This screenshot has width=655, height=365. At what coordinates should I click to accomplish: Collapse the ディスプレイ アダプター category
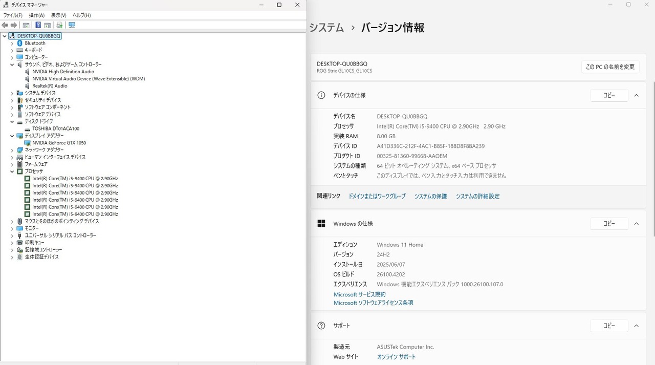(12, 136)
